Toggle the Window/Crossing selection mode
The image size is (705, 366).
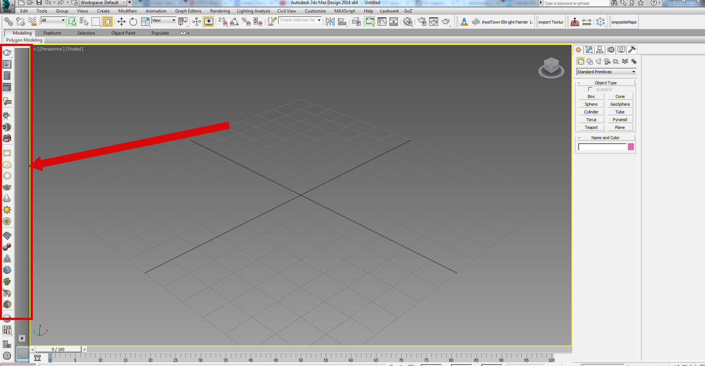click(108, 22)
